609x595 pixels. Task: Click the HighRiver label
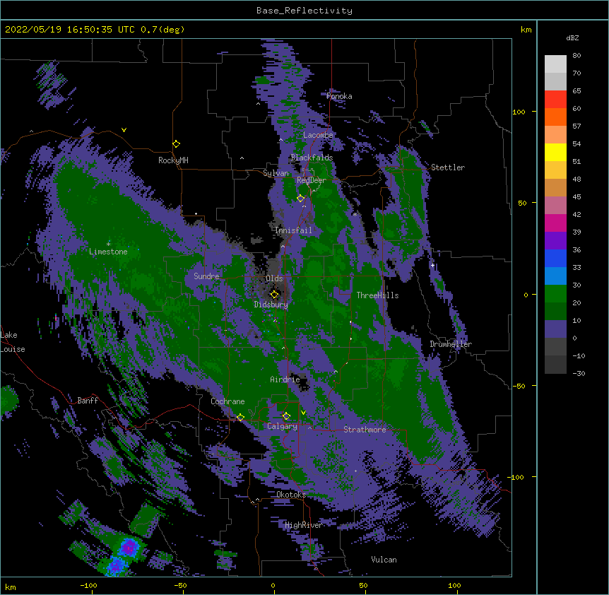click(303, 525)
